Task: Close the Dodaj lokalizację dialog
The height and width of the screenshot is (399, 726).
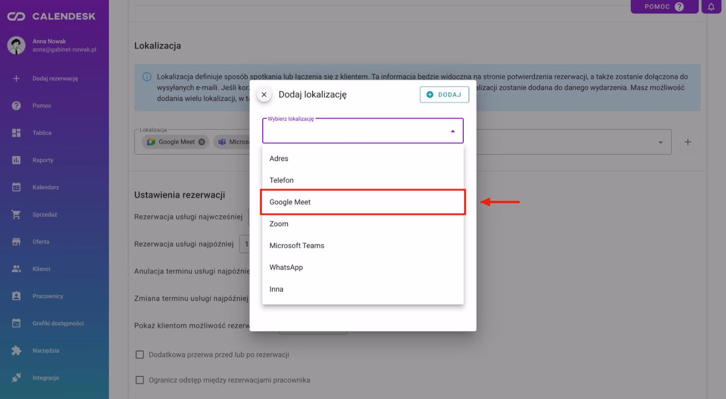Action: (264, 95)
